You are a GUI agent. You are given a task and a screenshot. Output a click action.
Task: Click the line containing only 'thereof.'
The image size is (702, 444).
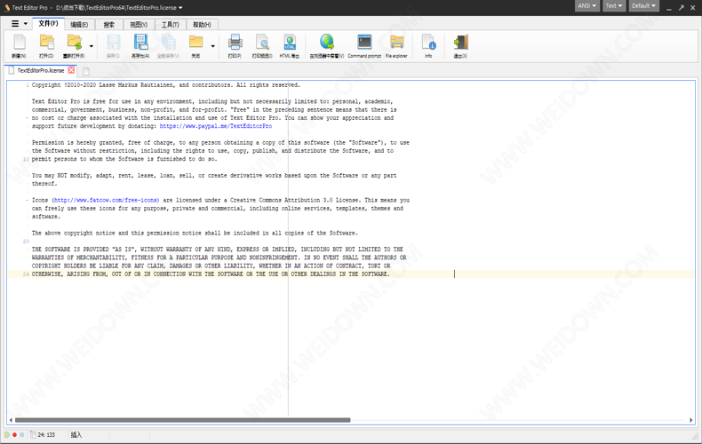(44, 184)
